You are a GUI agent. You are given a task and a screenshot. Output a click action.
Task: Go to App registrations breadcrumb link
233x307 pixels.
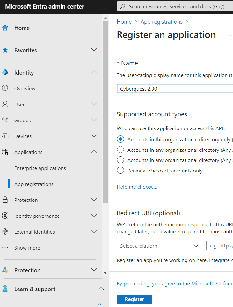click(161, 22)
